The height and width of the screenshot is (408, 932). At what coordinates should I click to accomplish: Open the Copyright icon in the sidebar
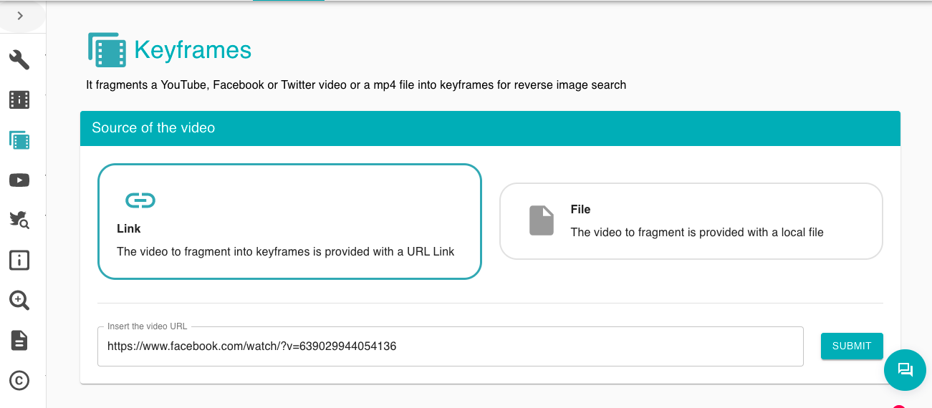pyautogui.click(x=19, y=380)
